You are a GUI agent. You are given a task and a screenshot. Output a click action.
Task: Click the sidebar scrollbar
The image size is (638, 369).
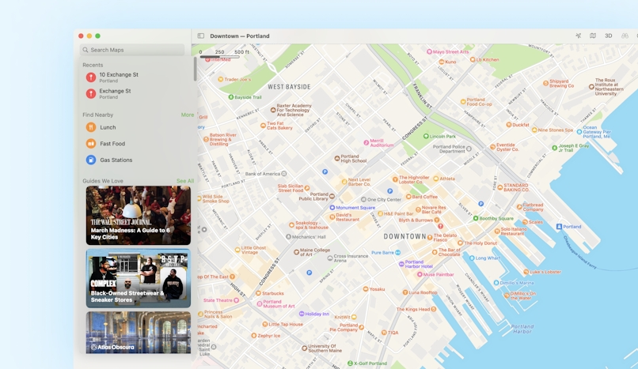(196, 69)
